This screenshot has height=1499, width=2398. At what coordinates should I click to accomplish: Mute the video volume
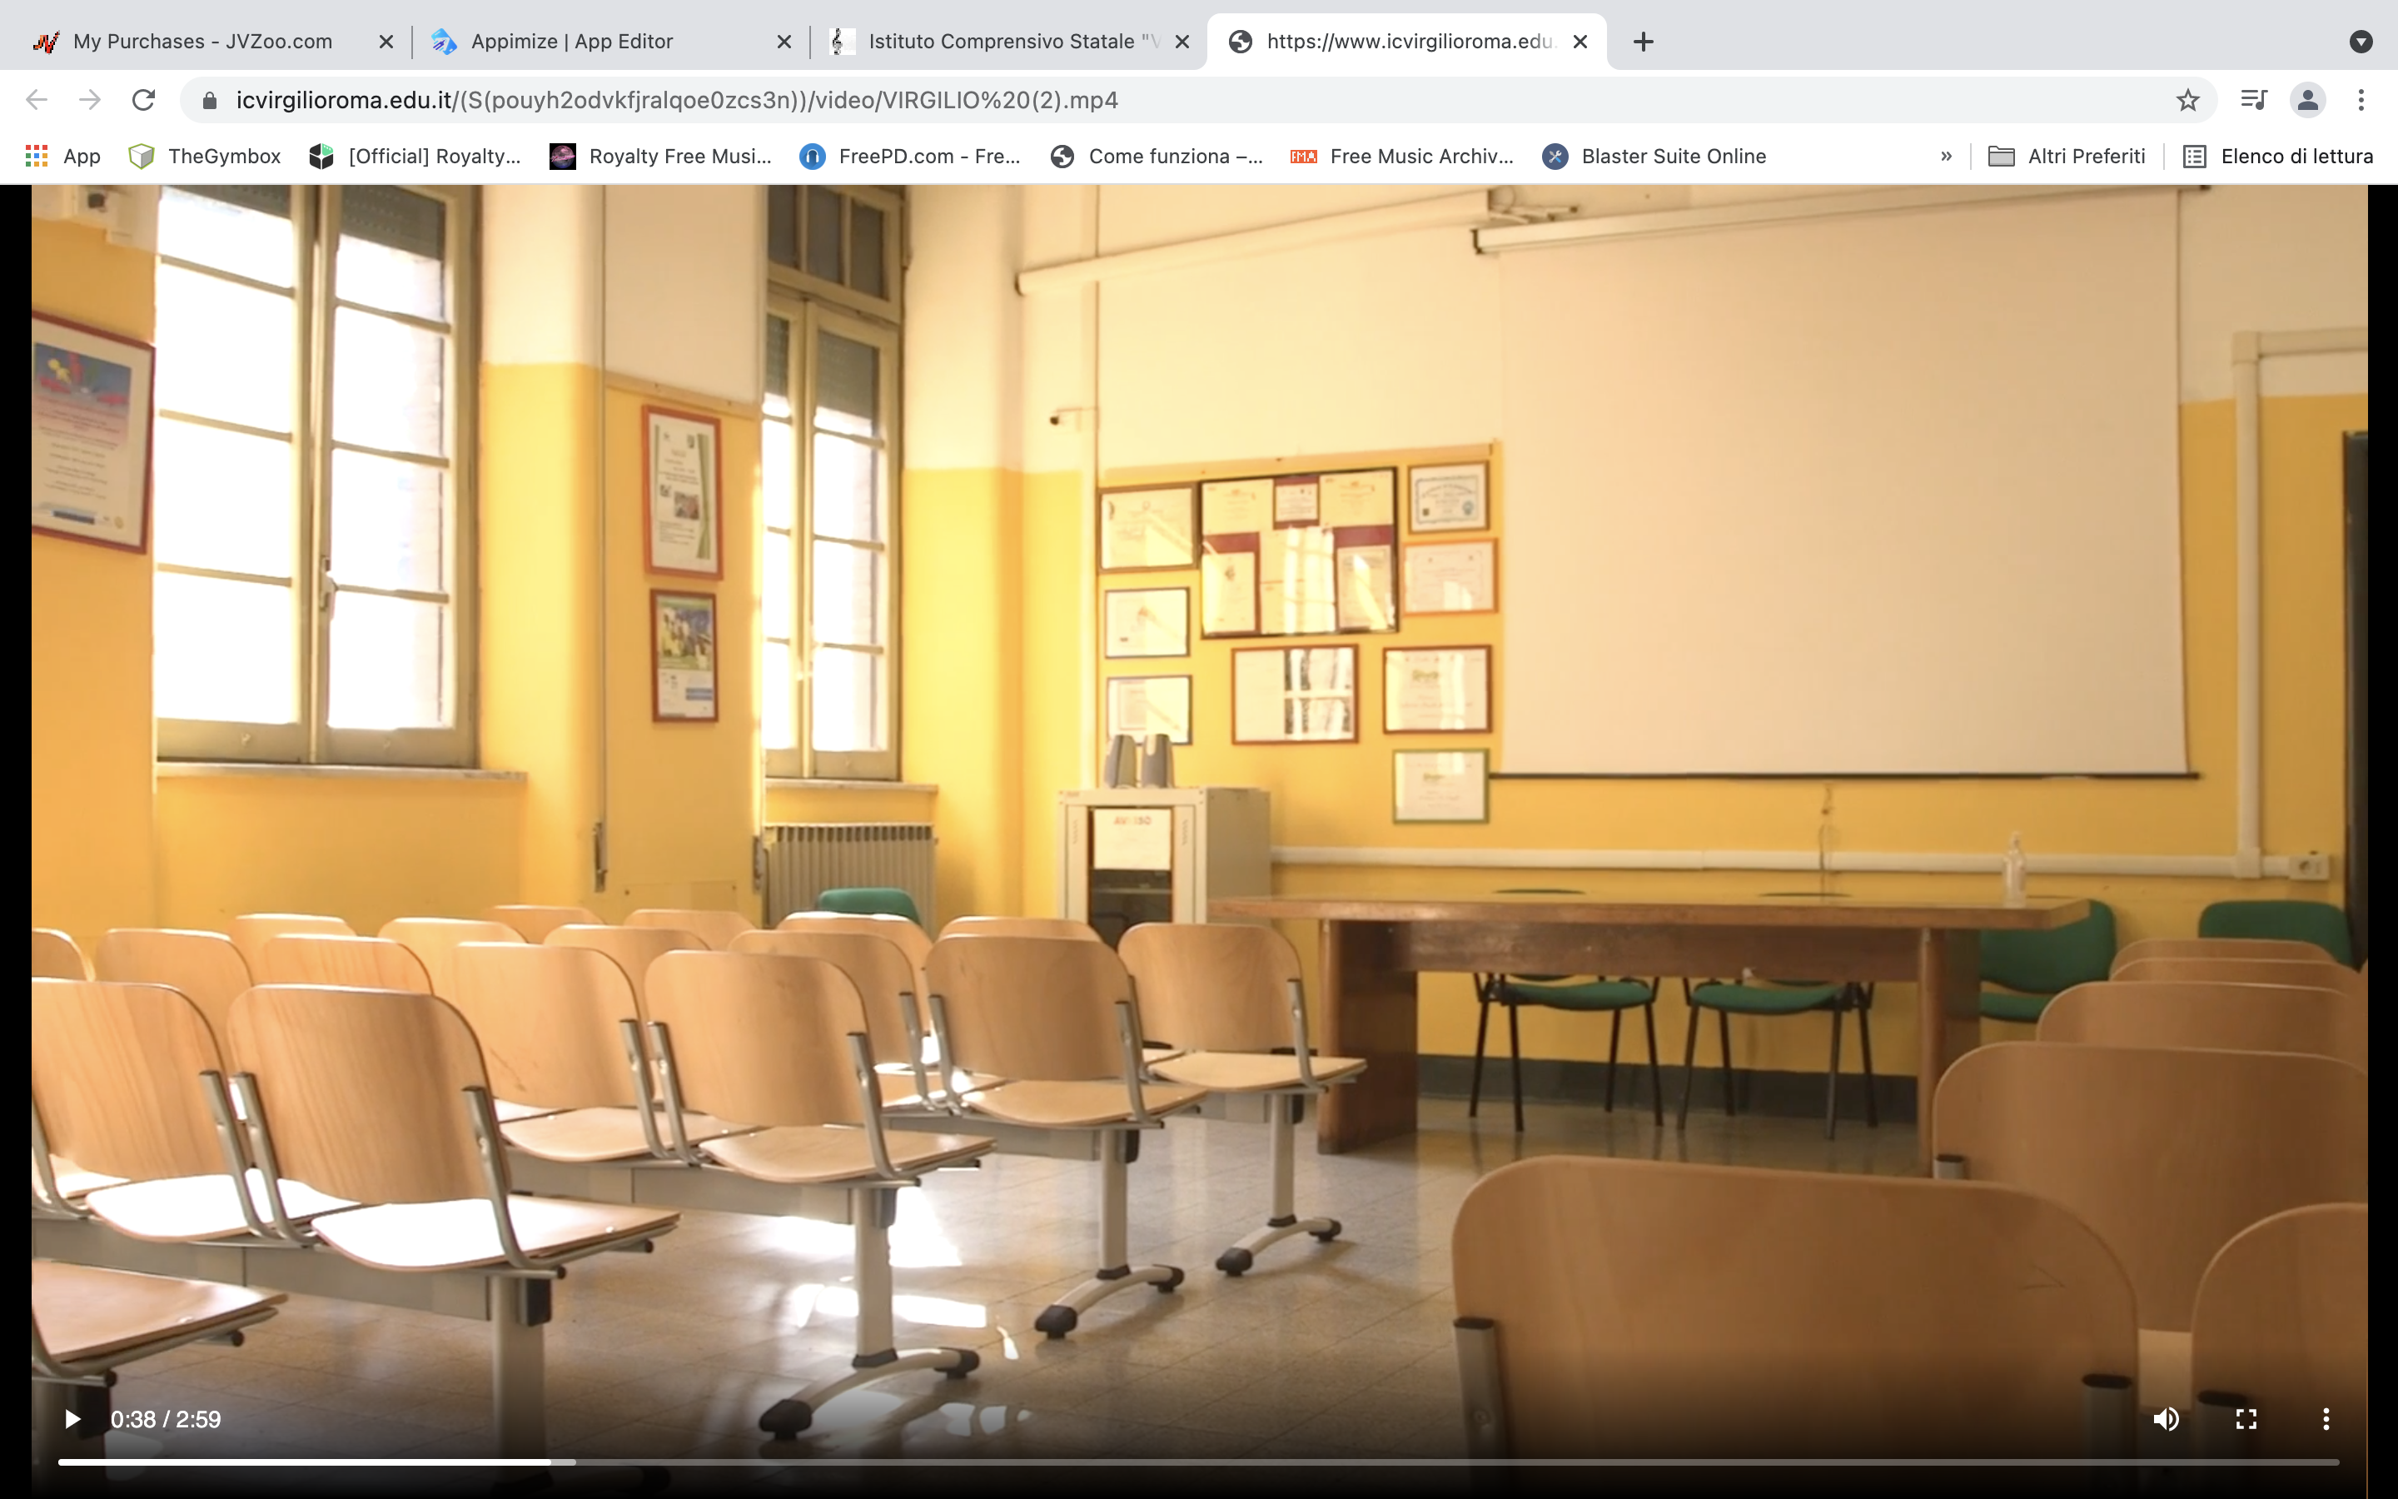(x=2167, y=1419)
